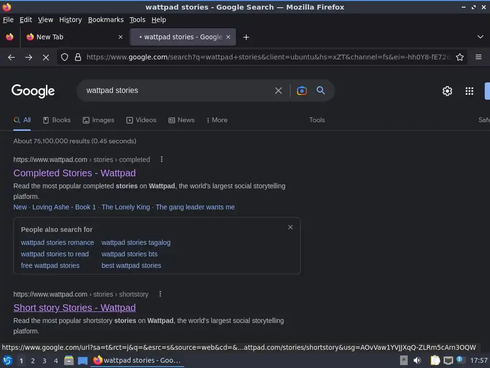Open the View menu
The height and width of the screenshot is (368, 490).
[45, 20]
